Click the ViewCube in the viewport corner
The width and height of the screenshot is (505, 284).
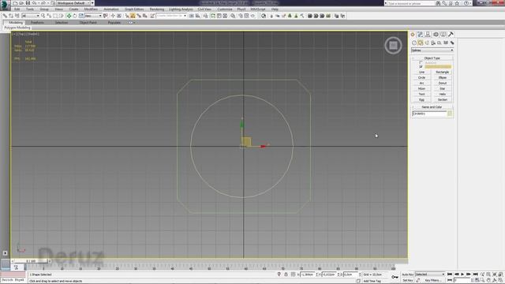click(x=393, y=46)
